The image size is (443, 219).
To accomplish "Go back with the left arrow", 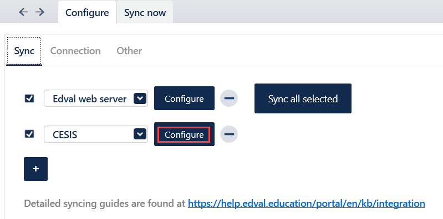I will point(23,12).
